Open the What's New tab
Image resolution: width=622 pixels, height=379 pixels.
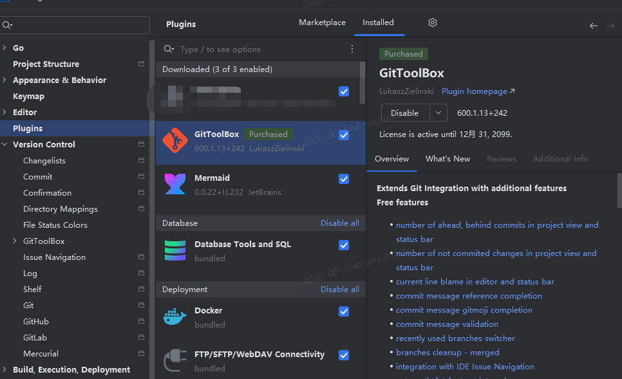coord(448,159)
